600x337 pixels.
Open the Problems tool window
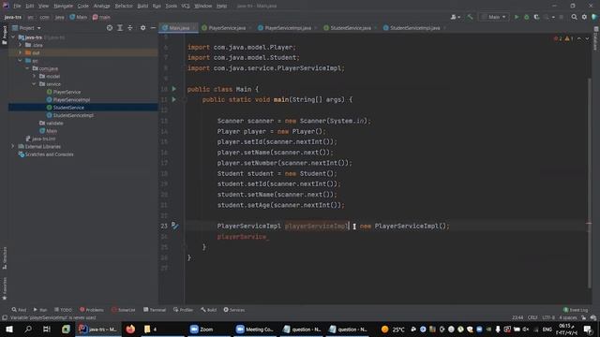(92, 310)
